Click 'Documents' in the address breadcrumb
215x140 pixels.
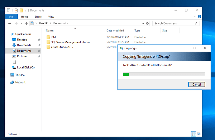point(60,23)
